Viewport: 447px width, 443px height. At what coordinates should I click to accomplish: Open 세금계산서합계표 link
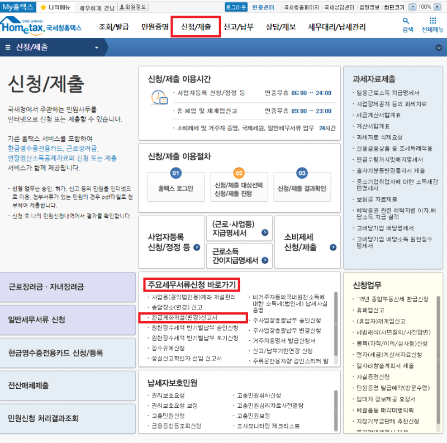tap(379, 115)
